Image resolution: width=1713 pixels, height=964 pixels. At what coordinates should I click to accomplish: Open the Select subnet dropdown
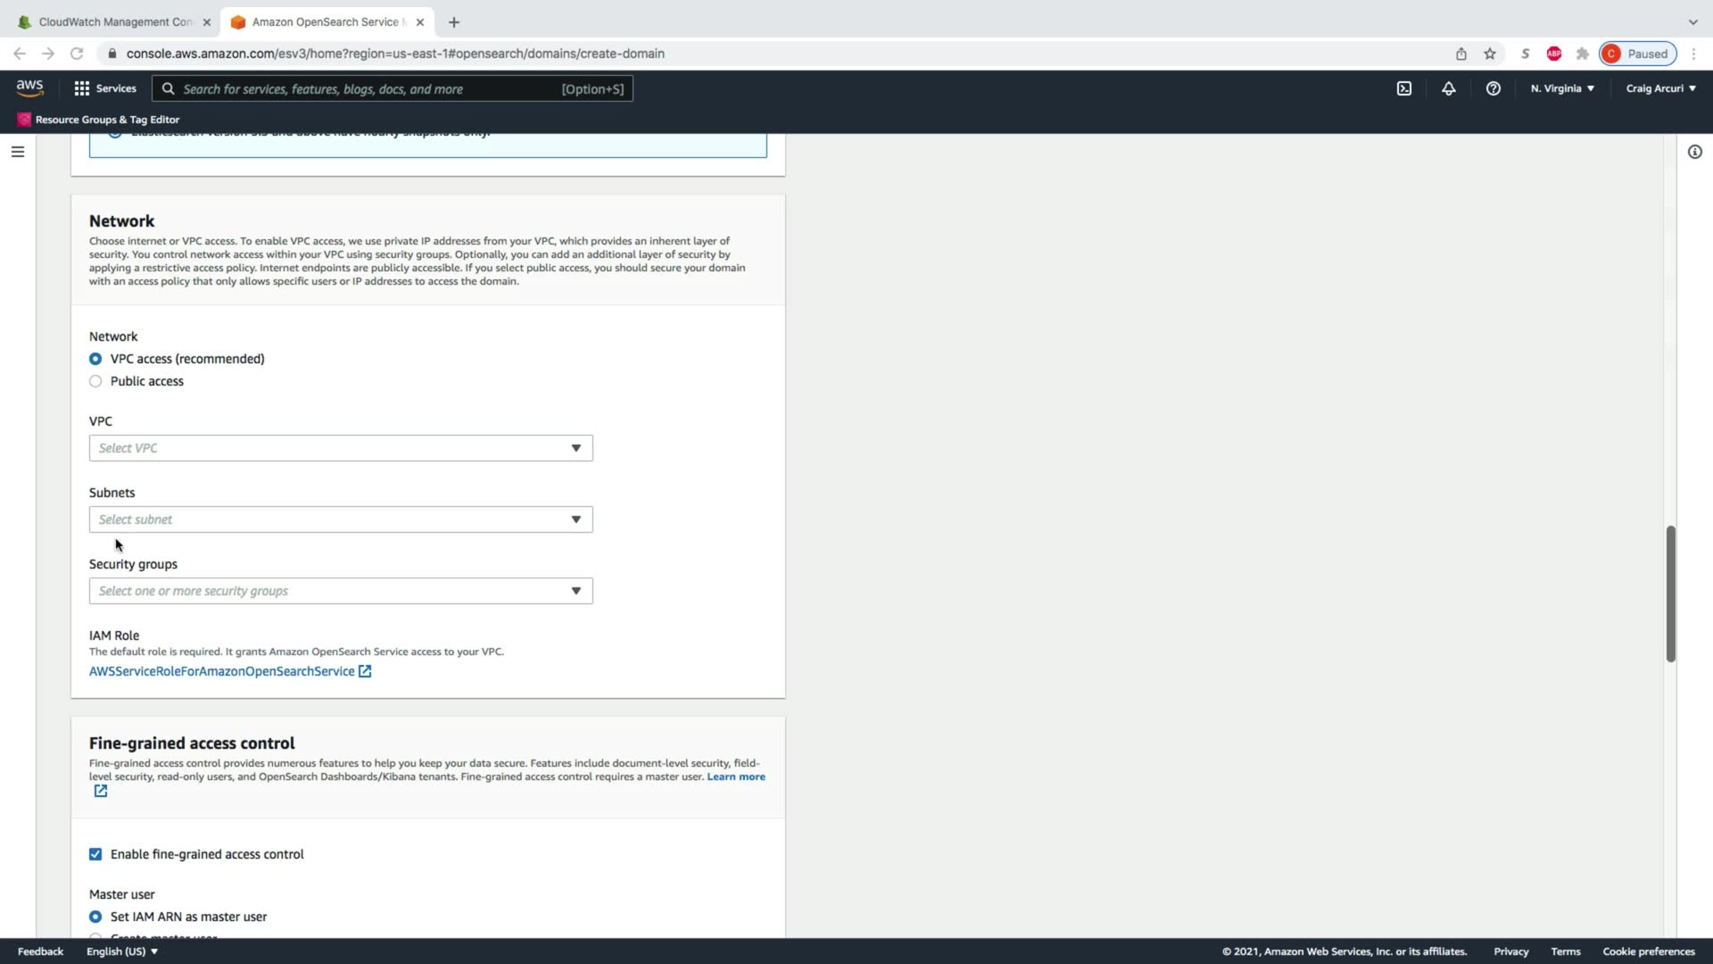[x=340, y=519]
